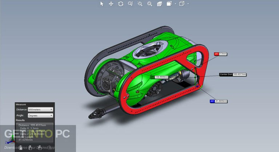Choose the Rotate view tool
The image size is (279, 152).
coord(121,4)
